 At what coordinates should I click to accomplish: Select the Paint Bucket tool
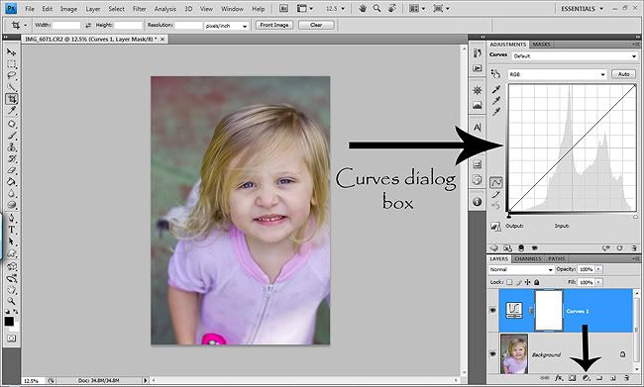click(11, 181)
